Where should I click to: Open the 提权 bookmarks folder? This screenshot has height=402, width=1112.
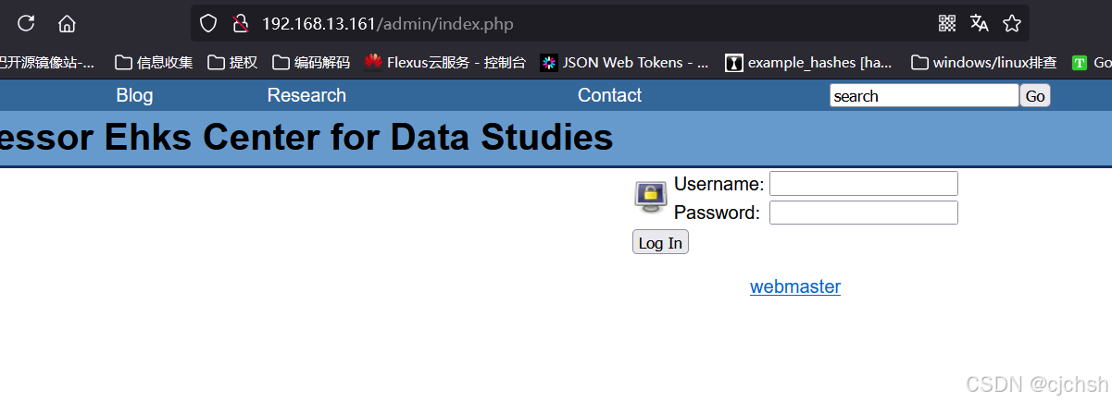point(232,63)
